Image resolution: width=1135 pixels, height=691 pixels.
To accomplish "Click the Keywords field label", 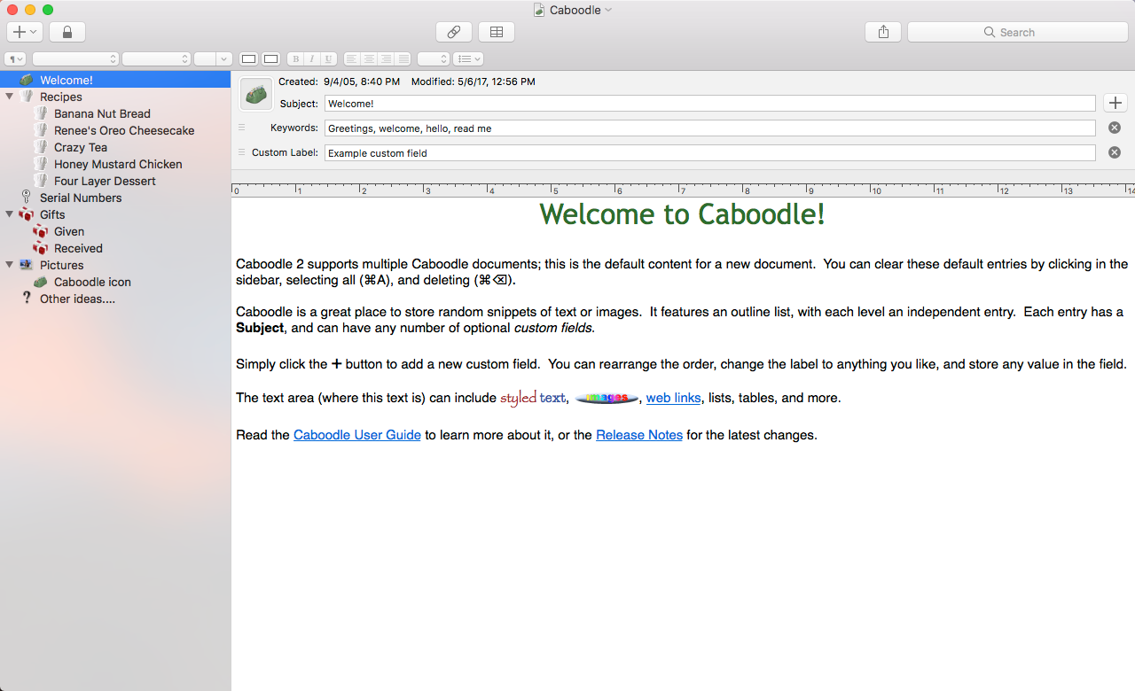I will 294,128.
